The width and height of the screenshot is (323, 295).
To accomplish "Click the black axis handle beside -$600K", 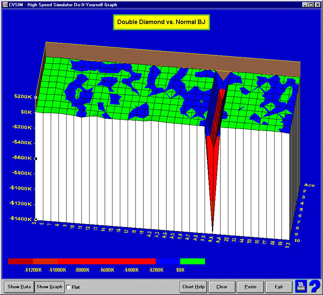I will (36, 159).
